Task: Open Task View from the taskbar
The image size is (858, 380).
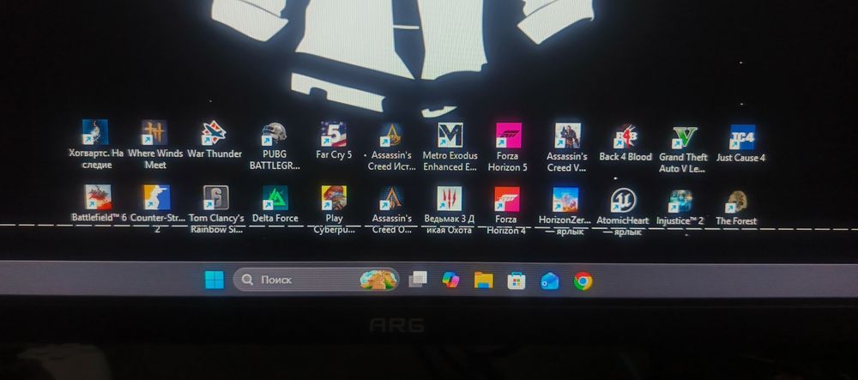Action: point(418,280)
